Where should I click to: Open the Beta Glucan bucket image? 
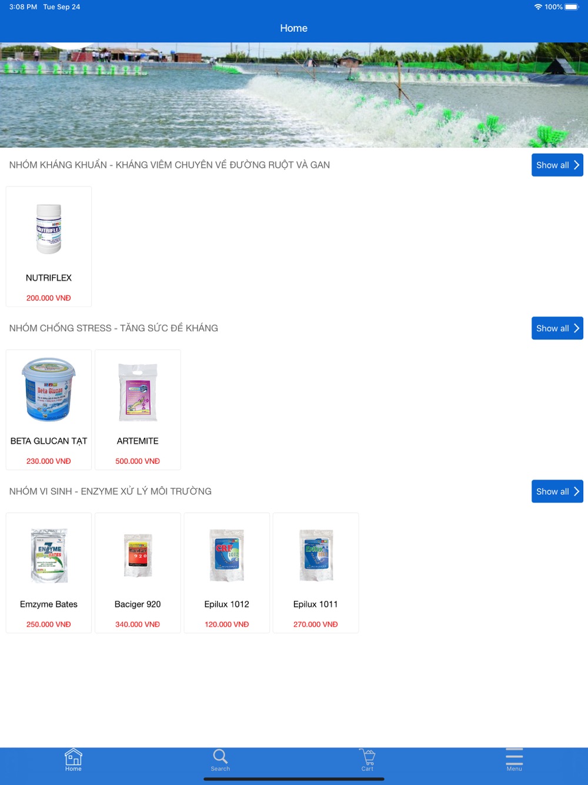(x=49, y=390)
